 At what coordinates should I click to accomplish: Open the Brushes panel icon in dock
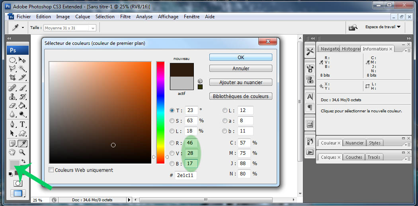click(x=310, y=69)
